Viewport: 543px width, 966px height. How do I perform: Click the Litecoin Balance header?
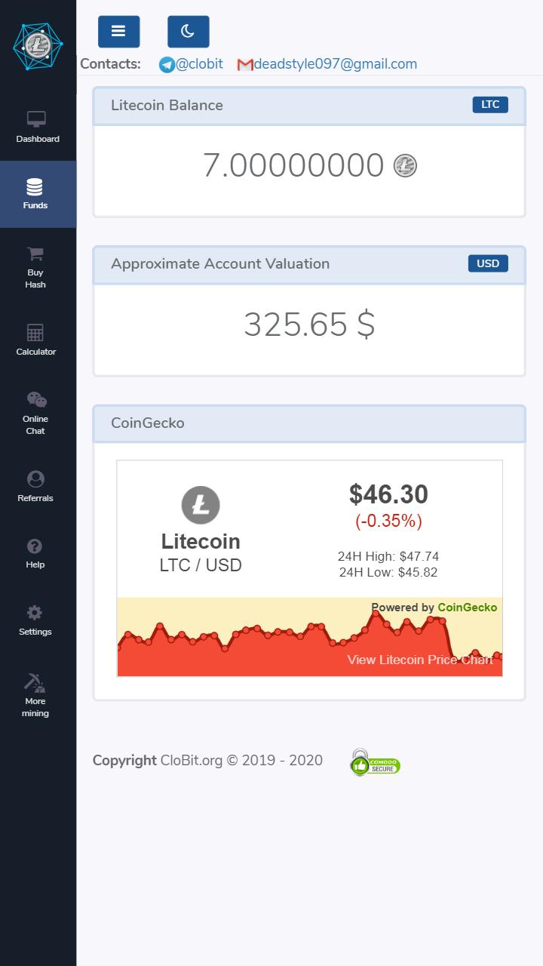coord(309,106)
